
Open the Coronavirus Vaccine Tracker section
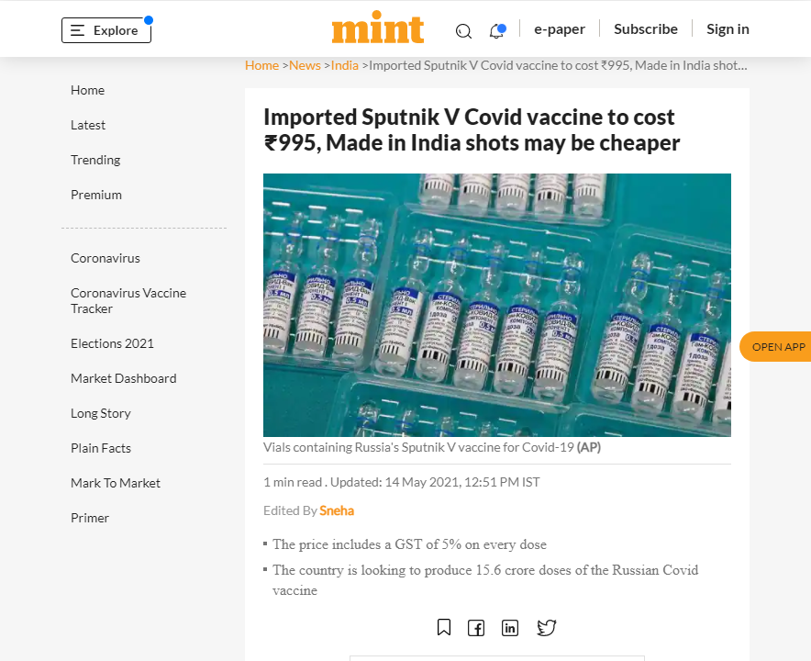(128, 300)
